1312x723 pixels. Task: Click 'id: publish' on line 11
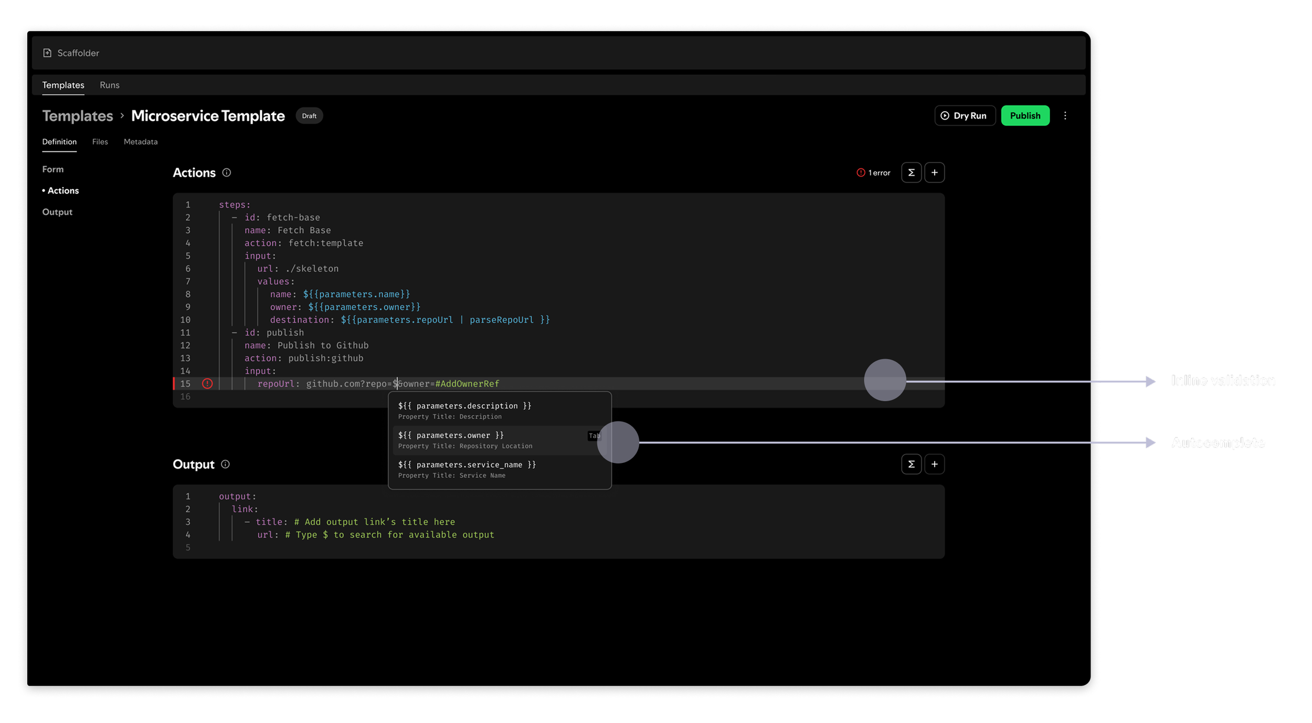point(274,333)
